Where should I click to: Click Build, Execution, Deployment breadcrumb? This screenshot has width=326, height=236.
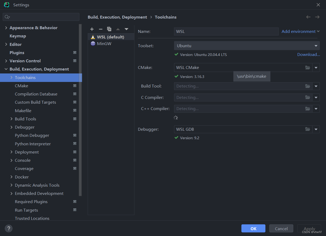[x=117, y=17]
